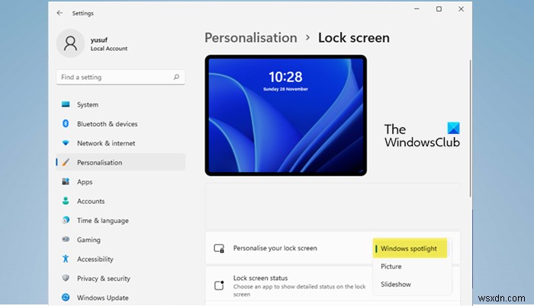Choose Windows spotlight option

click(x=410, y=249)
